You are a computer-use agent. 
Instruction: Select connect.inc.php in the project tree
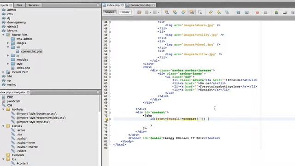[32, 51]
